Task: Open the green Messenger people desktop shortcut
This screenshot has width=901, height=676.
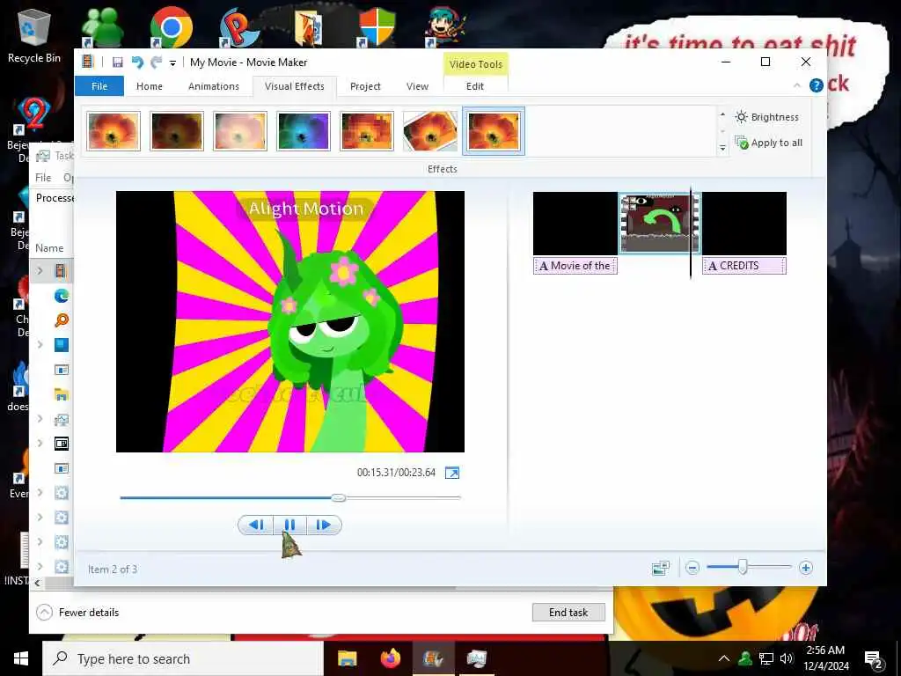Action: pos(102,27)
